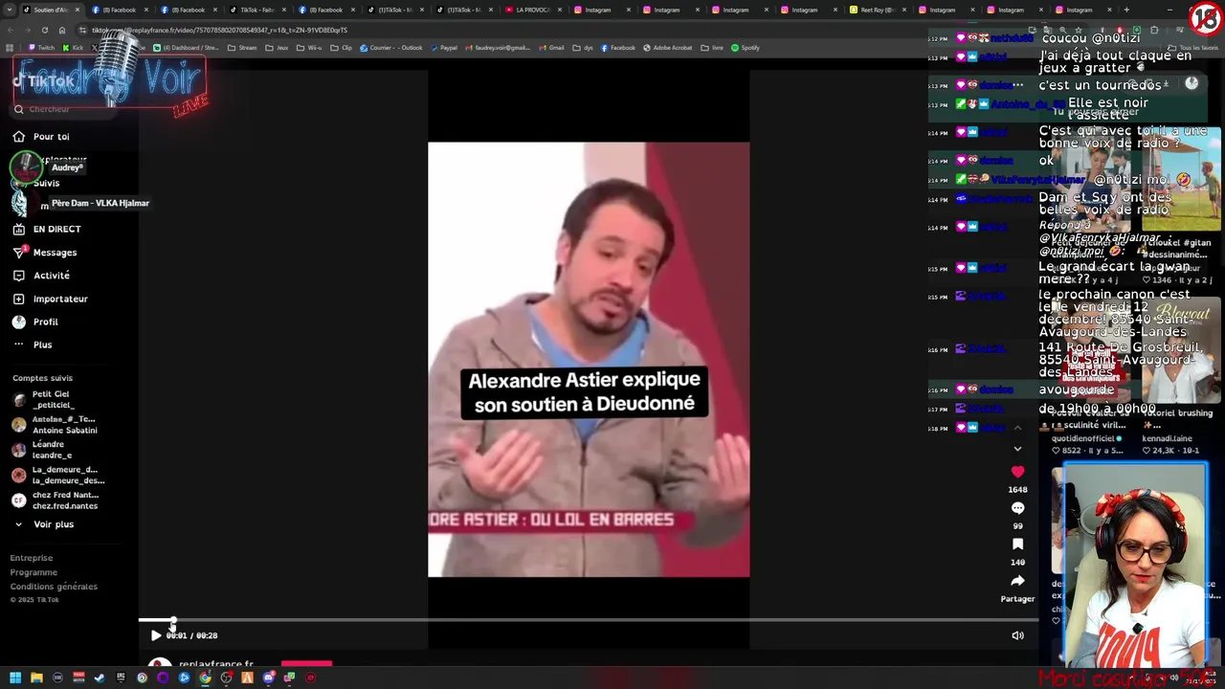Open the EN DIRECT live section
This screenshot has width=1225, height=689.
46,230
